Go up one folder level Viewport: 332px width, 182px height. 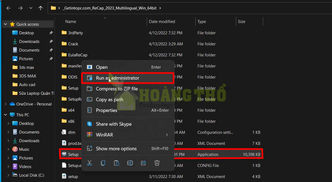point(40,8)
